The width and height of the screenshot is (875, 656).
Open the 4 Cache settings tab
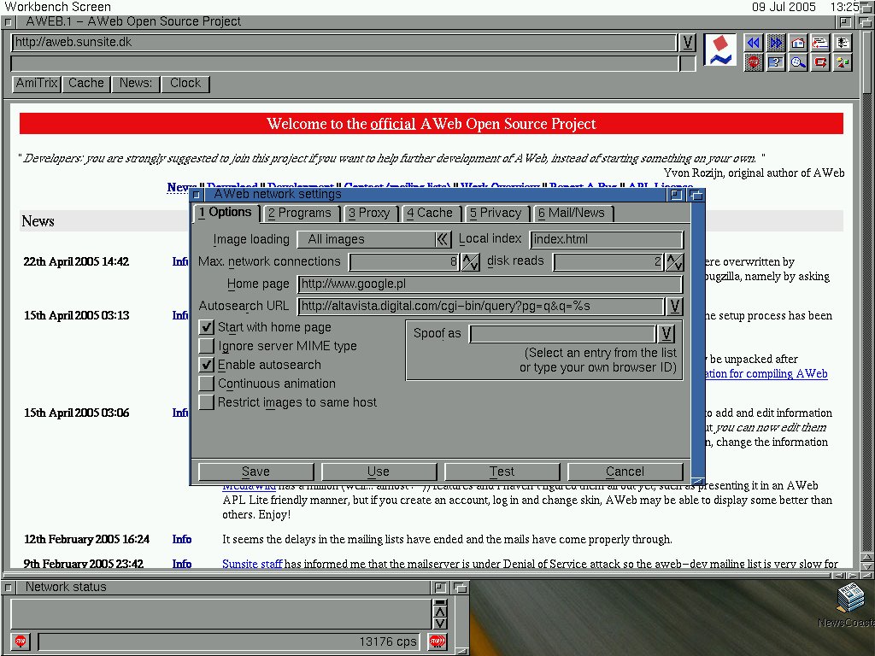tap(430, 213)
